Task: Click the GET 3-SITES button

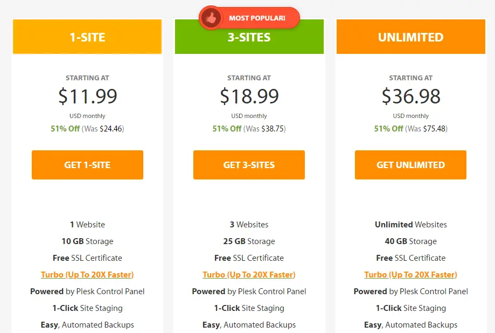Action: (x=249, y=165)
